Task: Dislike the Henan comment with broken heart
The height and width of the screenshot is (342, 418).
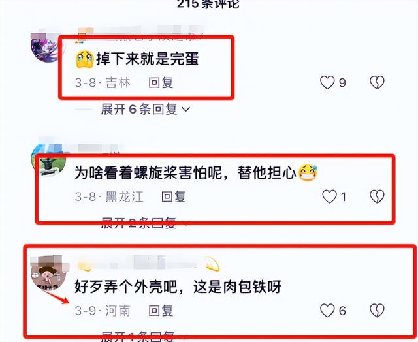Action: 378,311
